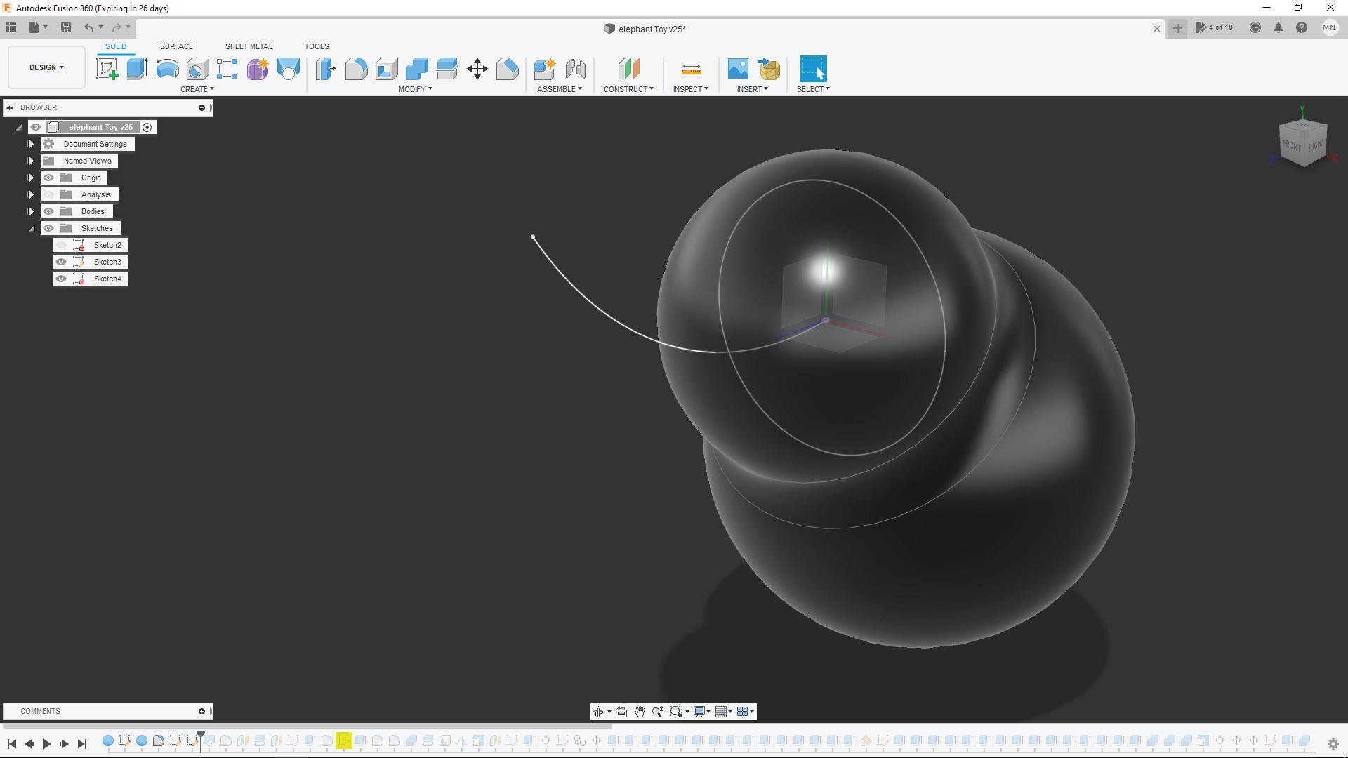Activate the Revolve tool
The width and height of the screenshot is (1348, 758).
[166, 68]
